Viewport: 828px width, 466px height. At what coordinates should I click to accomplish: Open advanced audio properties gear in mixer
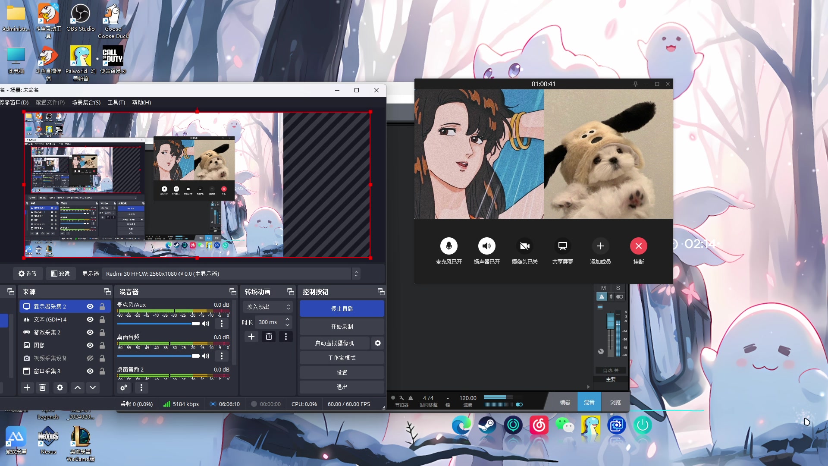pos(124,387)
